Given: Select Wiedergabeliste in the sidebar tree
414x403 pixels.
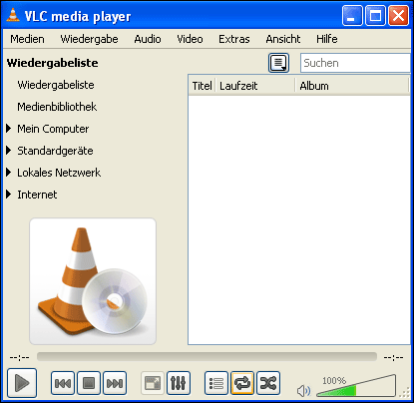Looking at the screenshot, I should [x=56, y=85].
